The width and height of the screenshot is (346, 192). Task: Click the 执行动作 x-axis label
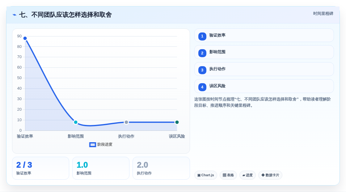(126, 136)
